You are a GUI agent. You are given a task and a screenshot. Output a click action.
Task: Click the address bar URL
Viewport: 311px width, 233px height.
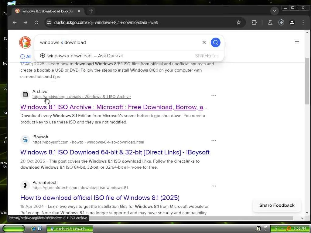point(106,22)
